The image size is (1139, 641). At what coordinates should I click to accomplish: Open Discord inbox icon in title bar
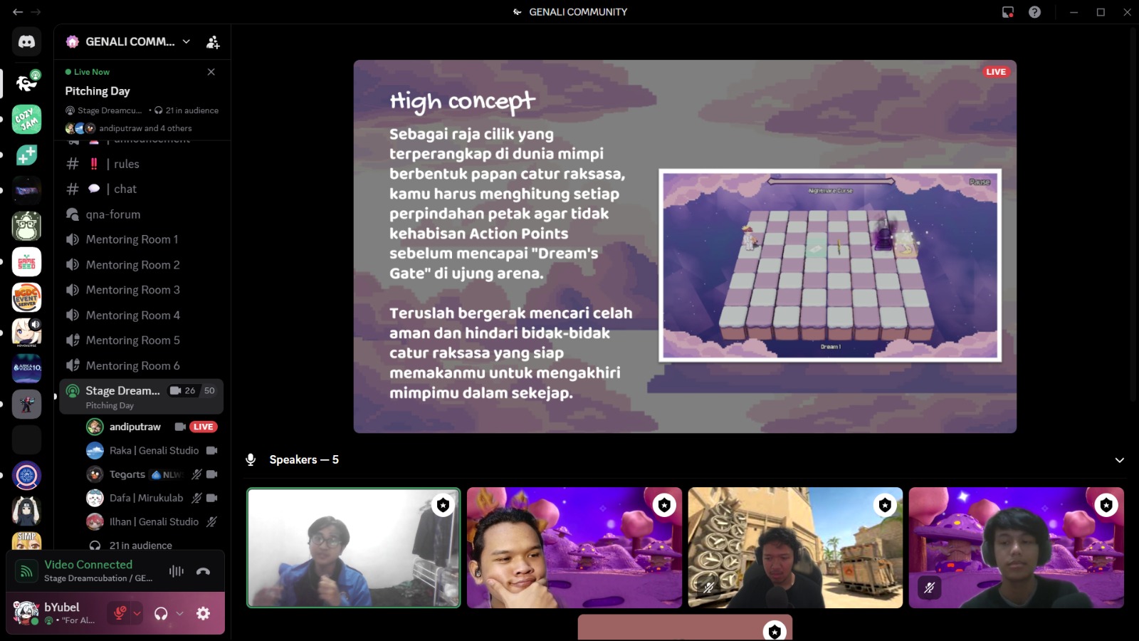coord(1008,12)
